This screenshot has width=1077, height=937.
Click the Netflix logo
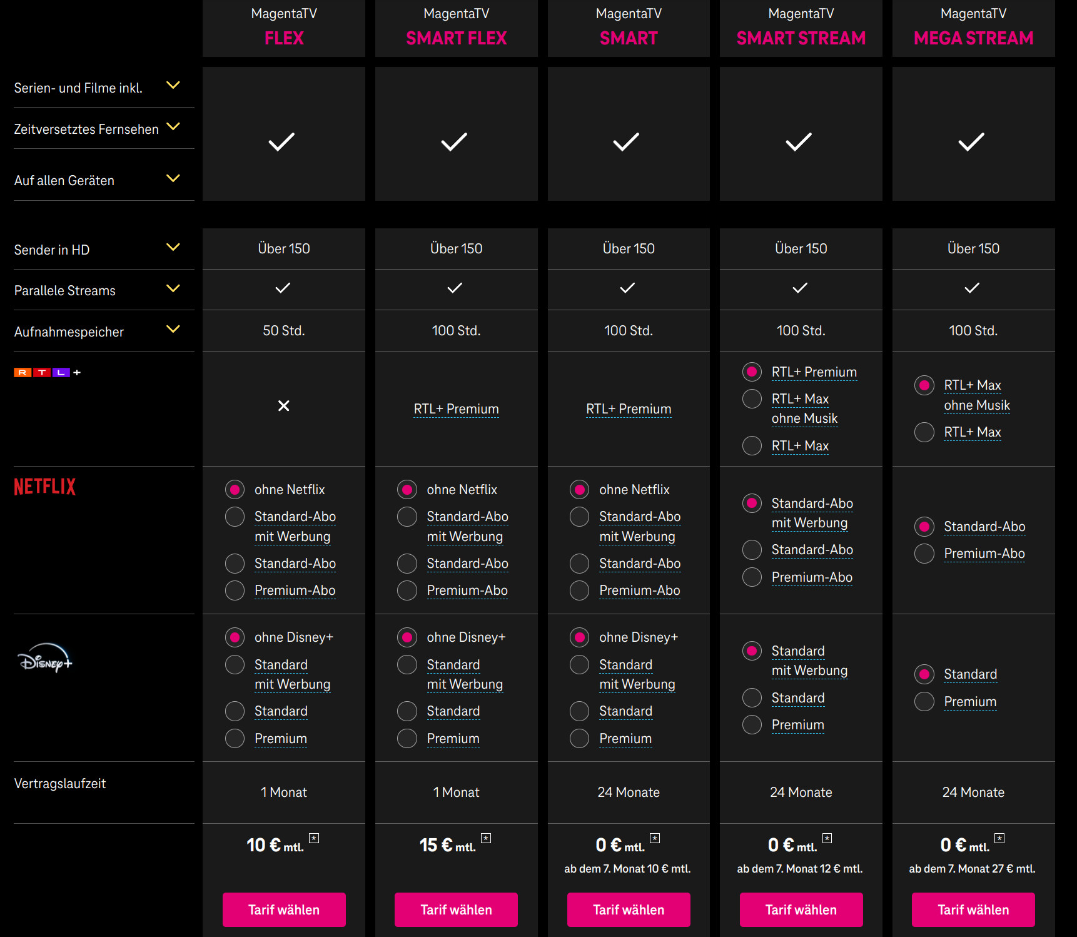[44, 487]
